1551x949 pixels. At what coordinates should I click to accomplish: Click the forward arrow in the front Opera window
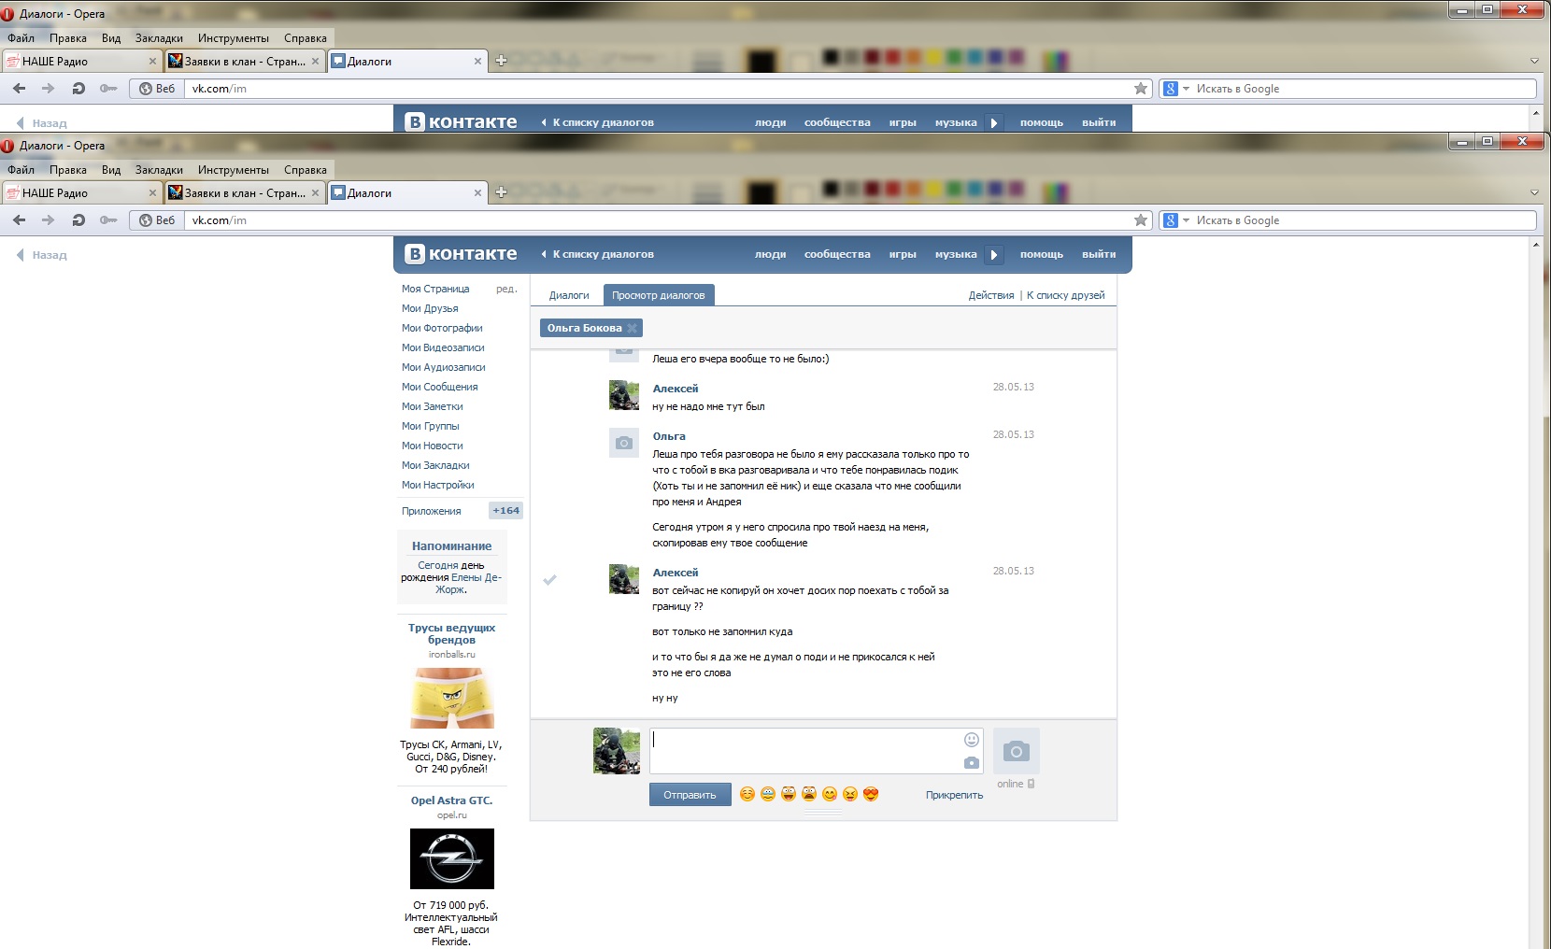[x=49, y=220]
